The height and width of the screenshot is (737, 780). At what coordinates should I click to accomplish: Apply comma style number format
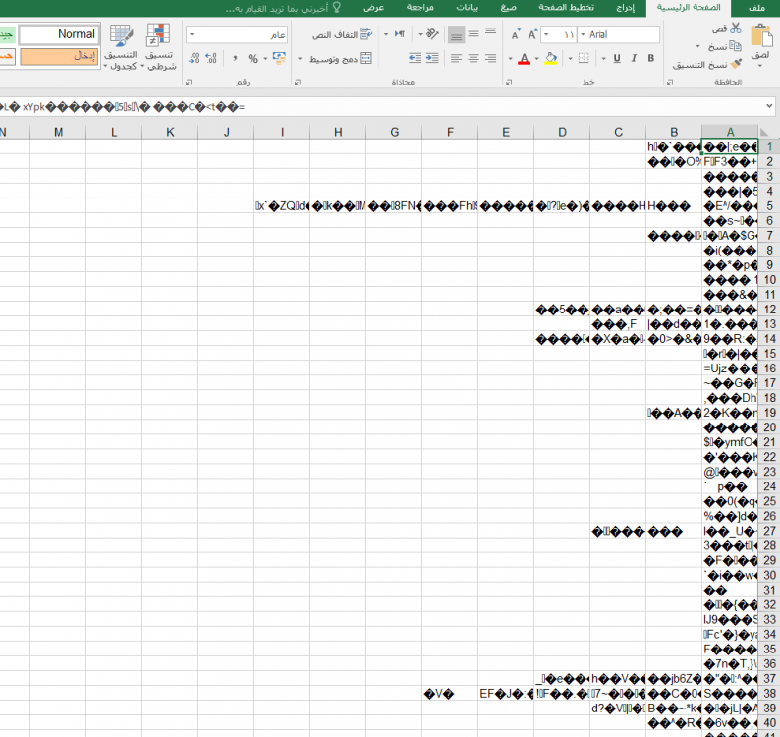tap(235, 59)
